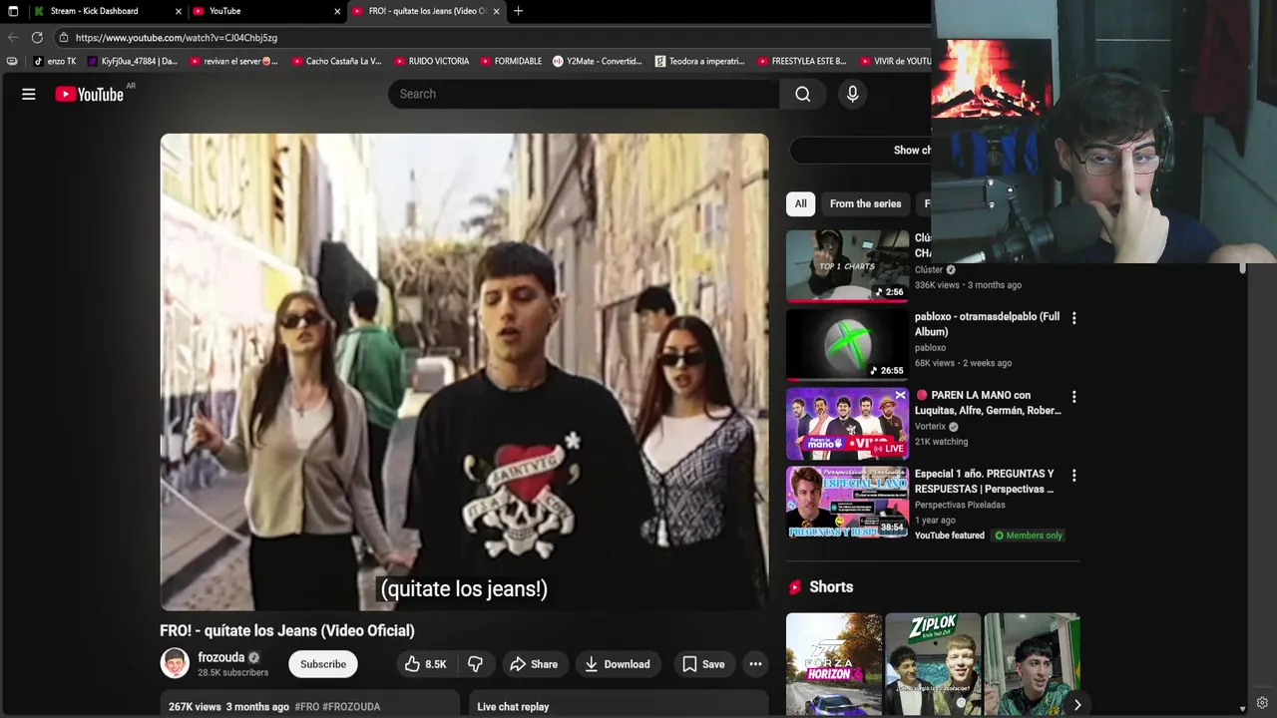This screenshot has height=718, width=1277.
Task: Open the YouTube hamburger guide menu
Action: tap(29, 94)
